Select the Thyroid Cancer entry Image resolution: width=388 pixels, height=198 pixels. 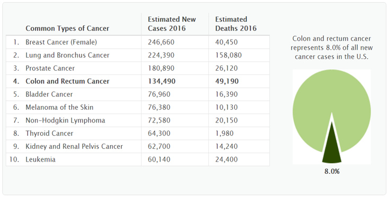(x=49, y=134)
